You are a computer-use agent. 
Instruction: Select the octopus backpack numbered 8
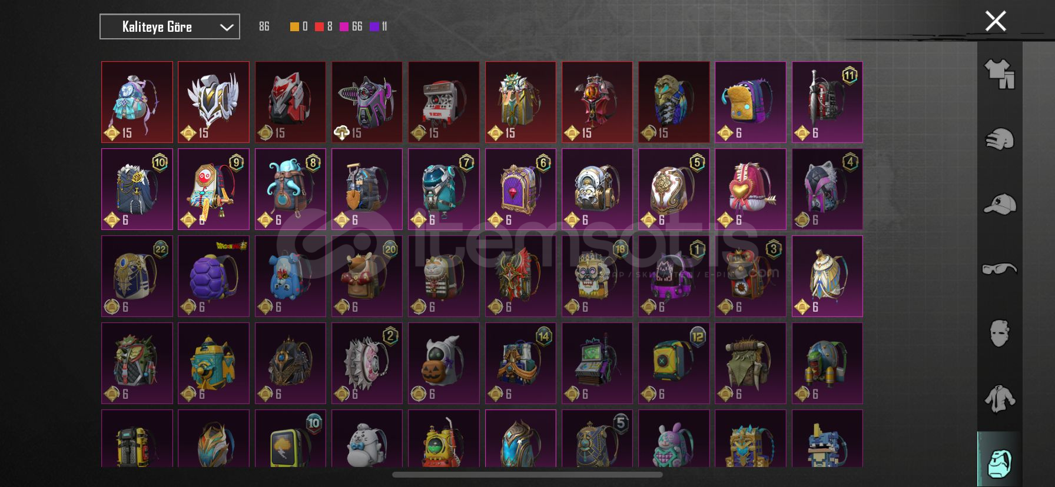(290, 189)
